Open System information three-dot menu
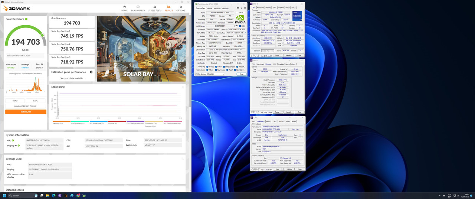The height and width of the screenshot is (199, 475). tap(183, 135)
